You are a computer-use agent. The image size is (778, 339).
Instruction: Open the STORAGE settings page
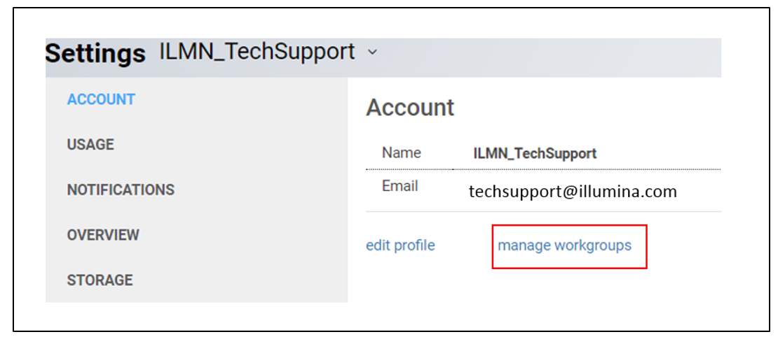(100, 280)
